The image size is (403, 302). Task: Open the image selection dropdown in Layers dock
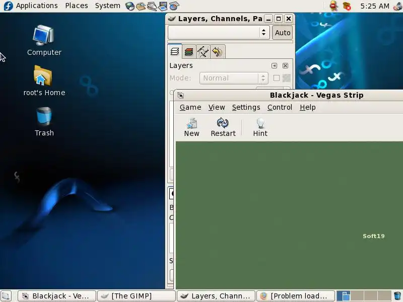coord(219,32)
